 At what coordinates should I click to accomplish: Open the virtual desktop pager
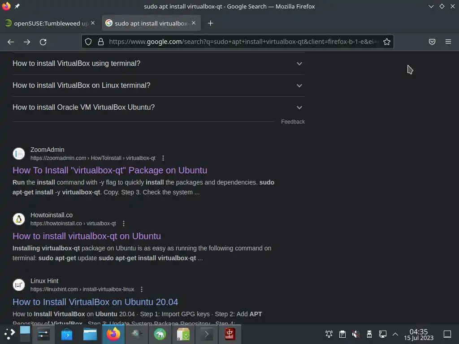tap(25, 334)
